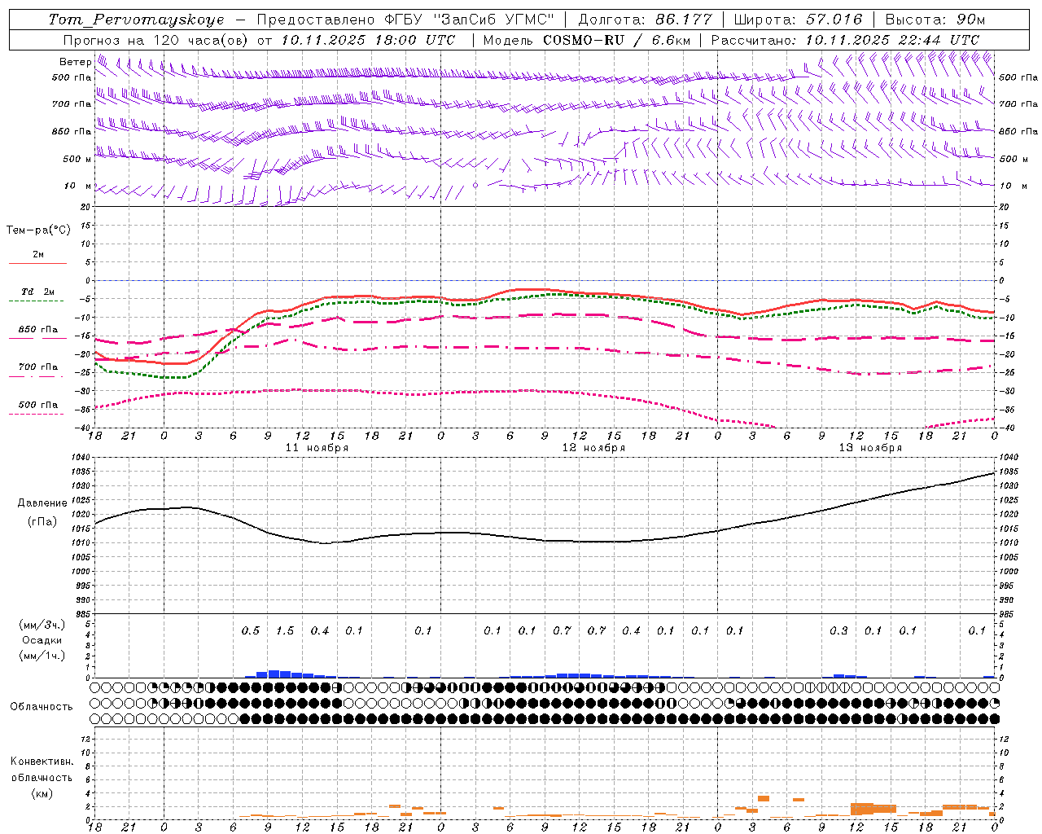1042x834 pixels.
Task: Click the Облачность cloud cover label
Action: [x=41, y=707]
